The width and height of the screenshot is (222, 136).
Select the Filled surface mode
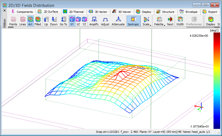click(38, 21)
